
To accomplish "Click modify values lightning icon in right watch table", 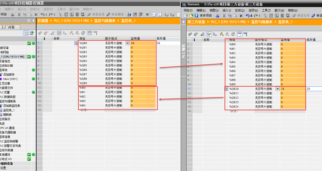I will 221,33.
